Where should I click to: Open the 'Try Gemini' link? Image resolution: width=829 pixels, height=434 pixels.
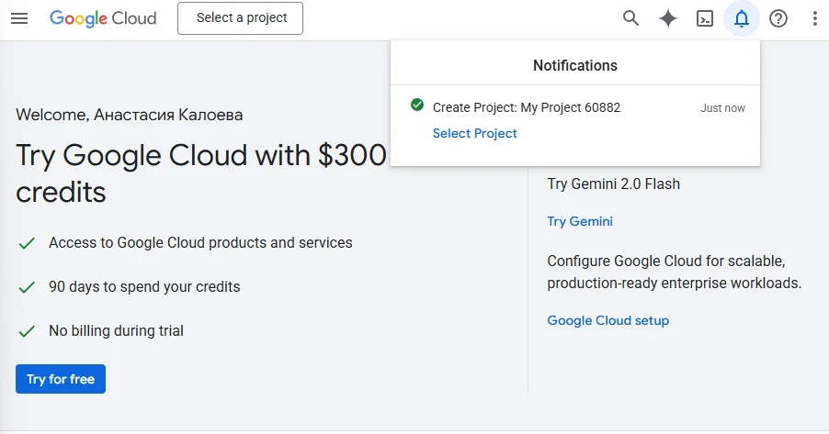(579, 221)
